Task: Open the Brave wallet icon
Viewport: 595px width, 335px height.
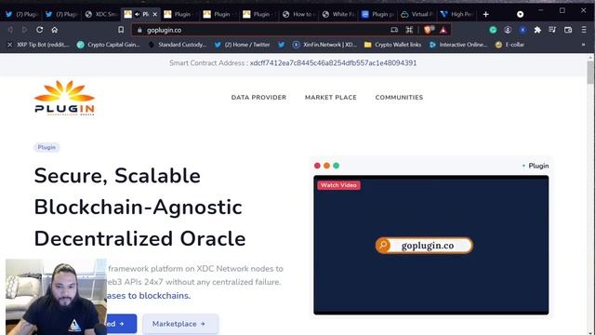Action: (x=568, y=30)
